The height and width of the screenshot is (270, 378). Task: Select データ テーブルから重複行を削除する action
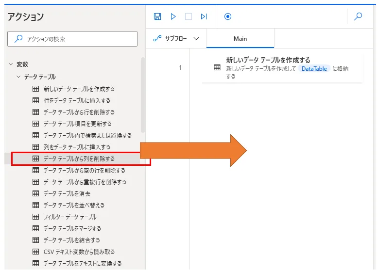[x=85, y=182]
